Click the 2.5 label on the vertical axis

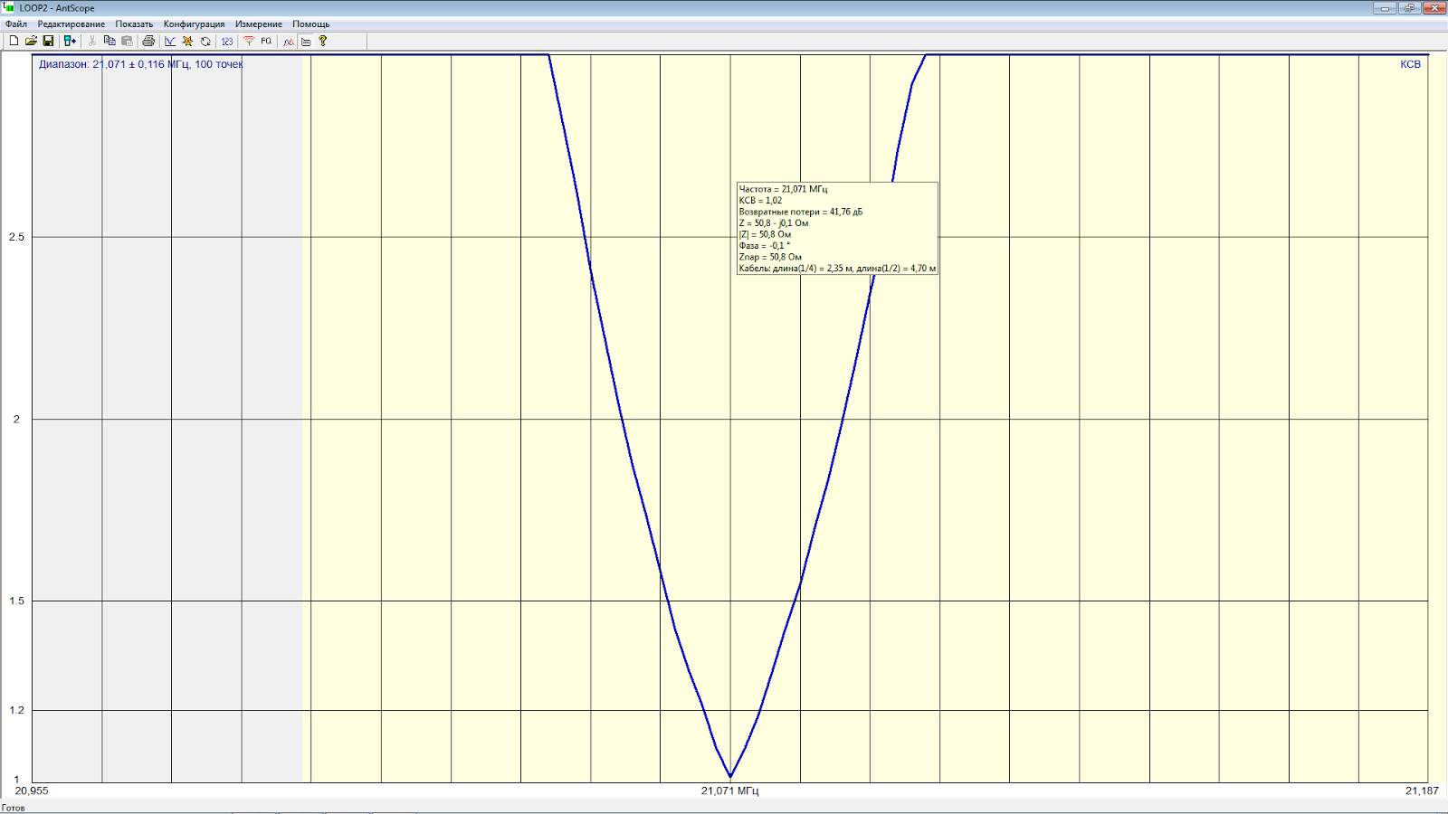[x=16, y=237]
